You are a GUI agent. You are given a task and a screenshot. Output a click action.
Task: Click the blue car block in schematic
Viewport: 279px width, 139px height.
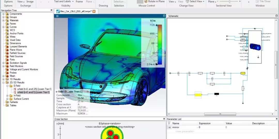(255, 47)
